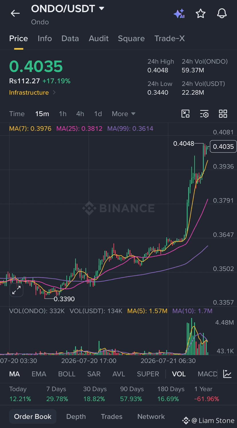237x428 pixels.
Task: Open the Order Book tab
Action: click(33, 417)
